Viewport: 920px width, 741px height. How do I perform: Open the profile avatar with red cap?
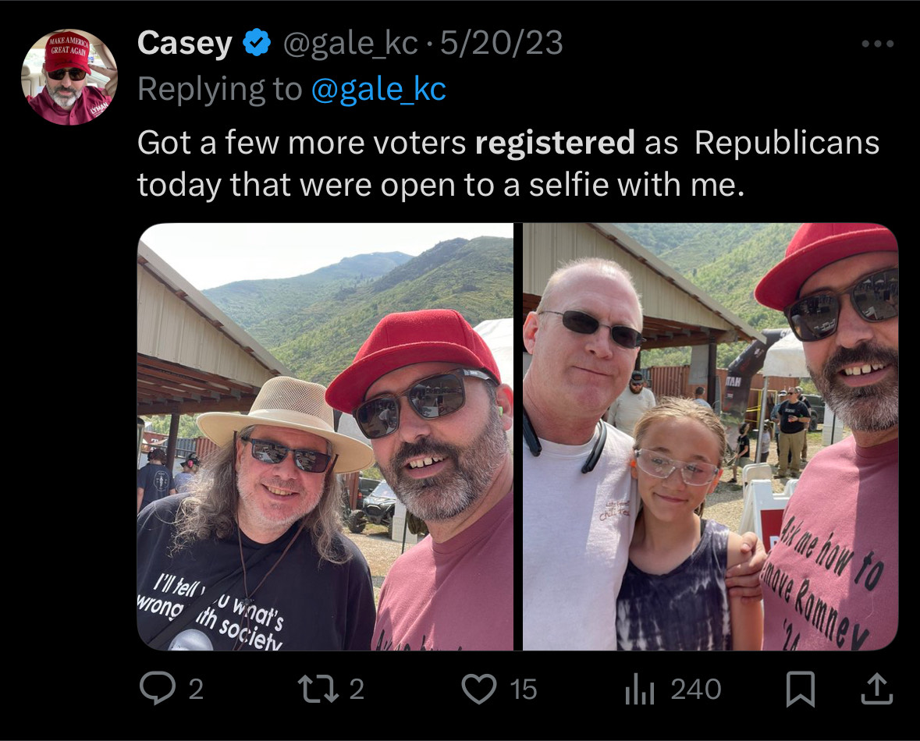69,77
